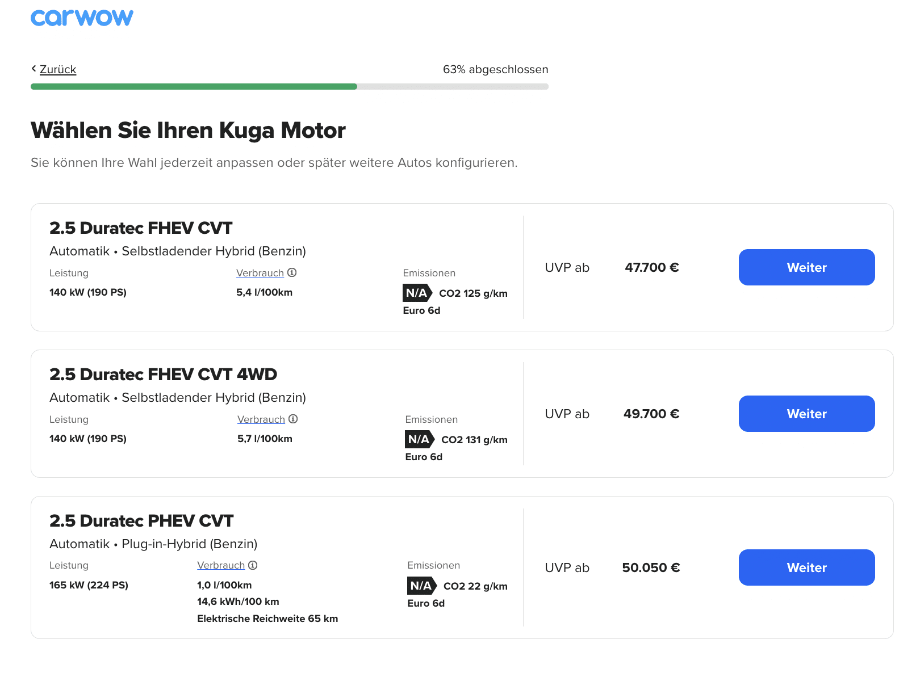The width and height of the screenshot is (920, 698).
Task: Click the price 49.700 €
Action: pos(651,414)
